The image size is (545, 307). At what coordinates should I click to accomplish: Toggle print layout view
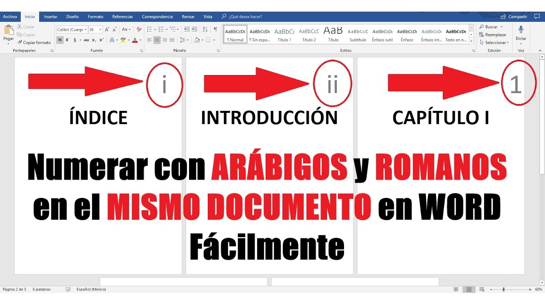(469, 289)
